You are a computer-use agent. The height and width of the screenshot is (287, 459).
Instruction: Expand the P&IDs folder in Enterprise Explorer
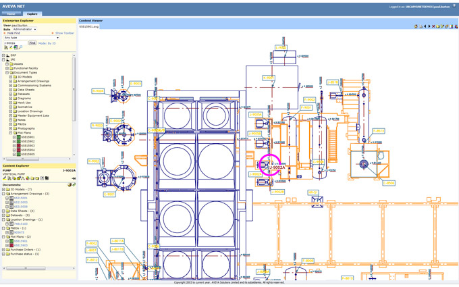pos(11,124)
